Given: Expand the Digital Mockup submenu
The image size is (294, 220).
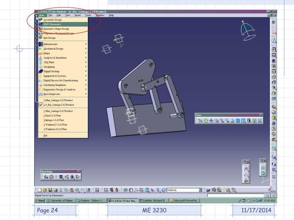Looking at the screenshot, I should tap(63, 71).
